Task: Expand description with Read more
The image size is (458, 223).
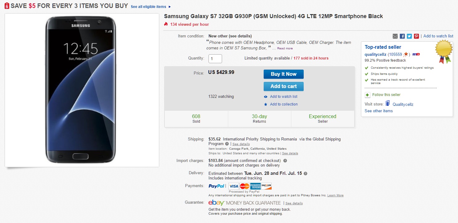Action: pyautogui.click(x=285, y=48)
